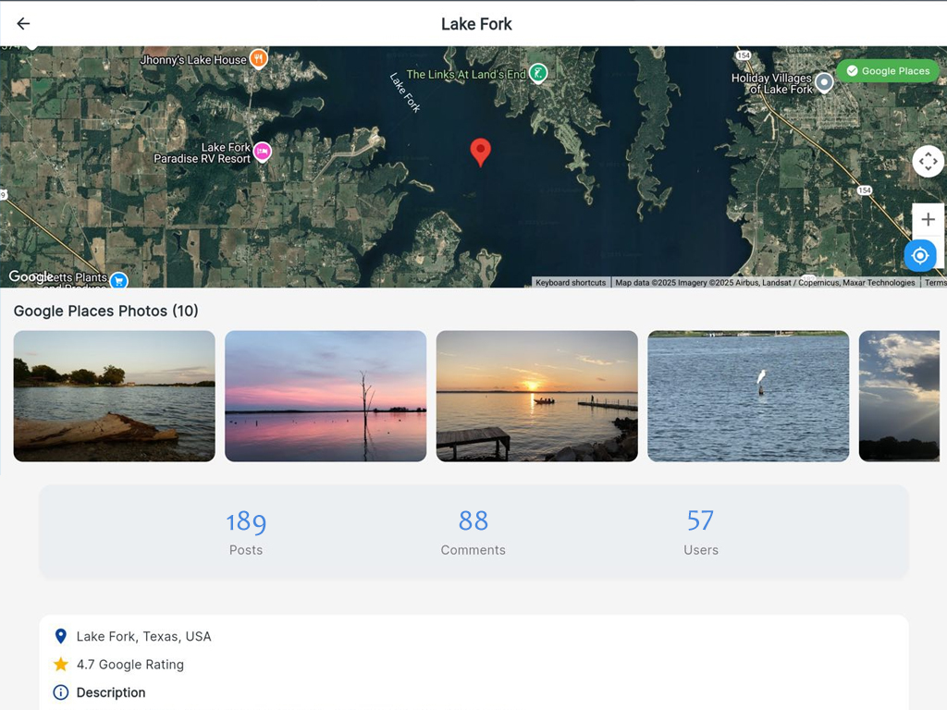Viewport: 947px width, 710px height.
Task: Click the yellow star rating icon
Action: click(60, 664)
